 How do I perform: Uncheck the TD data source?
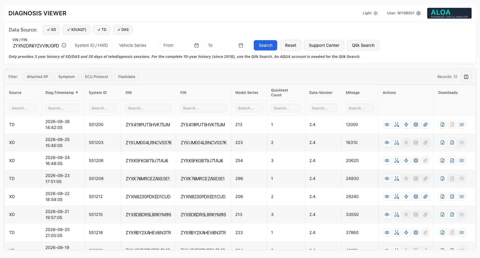[102, 30]
